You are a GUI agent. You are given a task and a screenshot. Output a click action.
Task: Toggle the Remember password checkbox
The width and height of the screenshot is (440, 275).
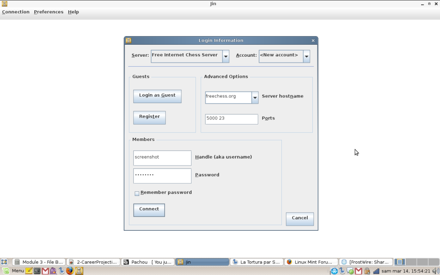pos(137,194)
